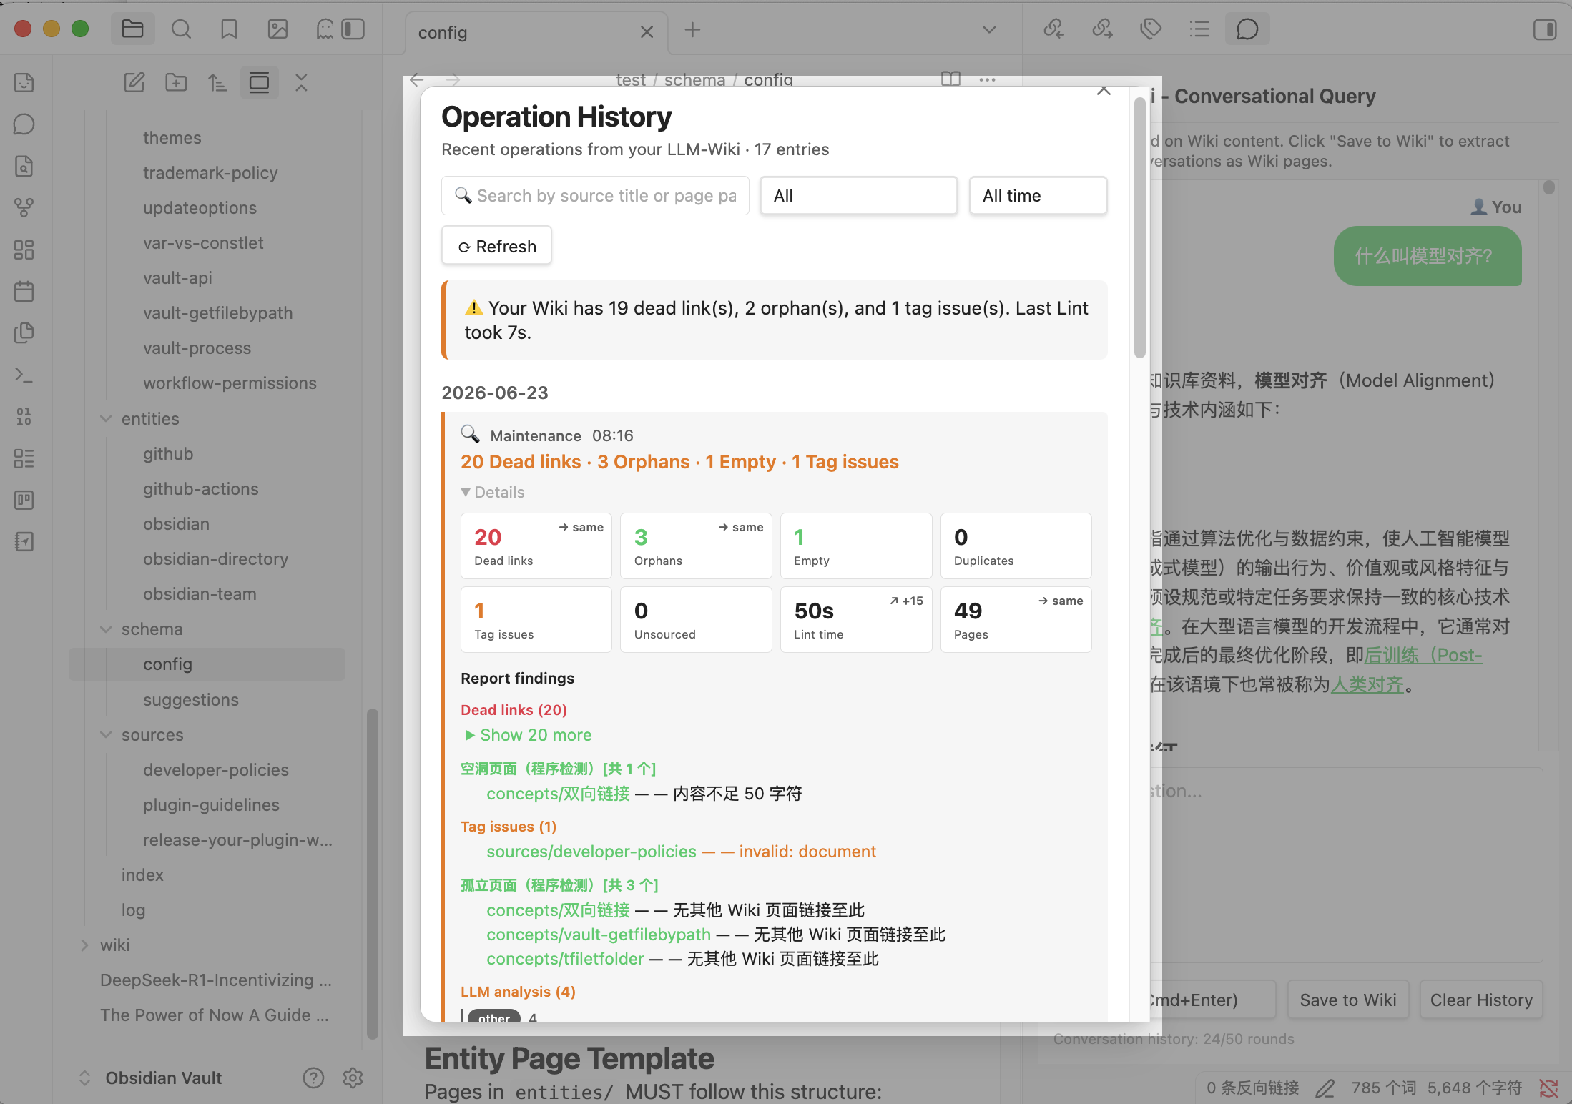The image size is (1572, 1104).
Task: Open the kanban board icon in ribbon
Action: [x=24, y=500]
